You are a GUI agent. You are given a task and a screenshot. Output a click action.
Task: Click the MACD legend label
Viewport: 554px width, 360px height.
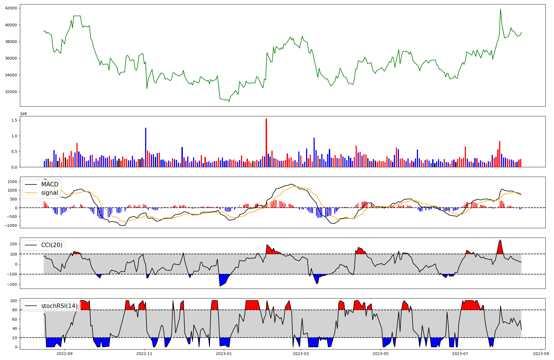50,184
